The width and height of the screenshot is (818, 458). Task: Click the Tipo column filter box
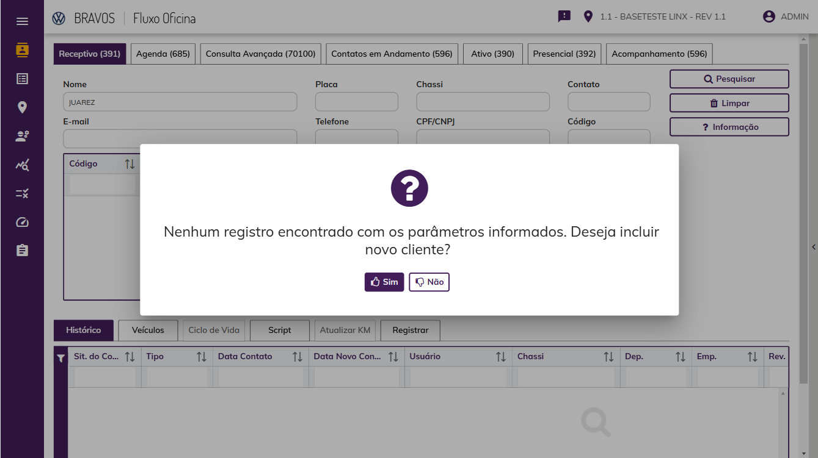[177, 377]
